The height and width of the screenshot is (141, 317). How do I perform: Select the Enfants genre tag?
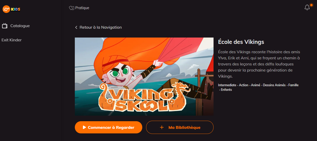click(x=226, y=90)
